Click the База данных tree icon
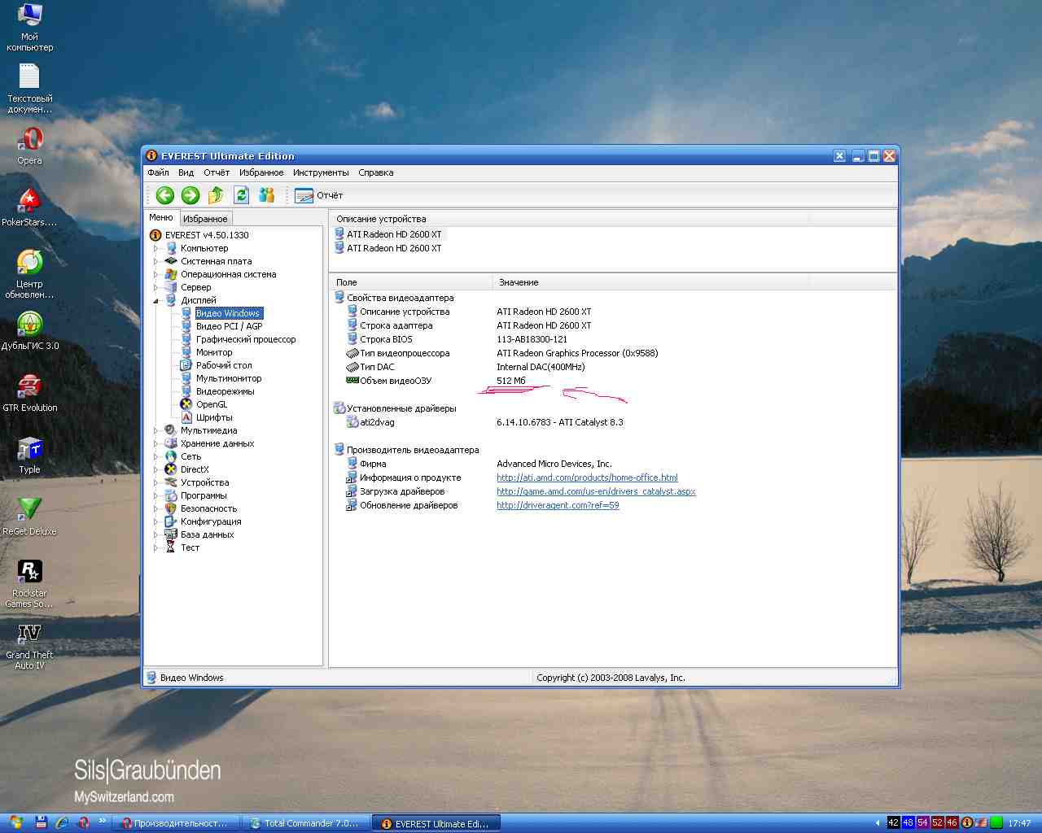 [x=171, y=534]
